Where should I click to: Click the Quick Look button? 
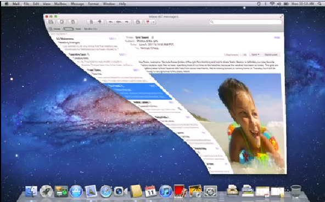pos(271,55)
